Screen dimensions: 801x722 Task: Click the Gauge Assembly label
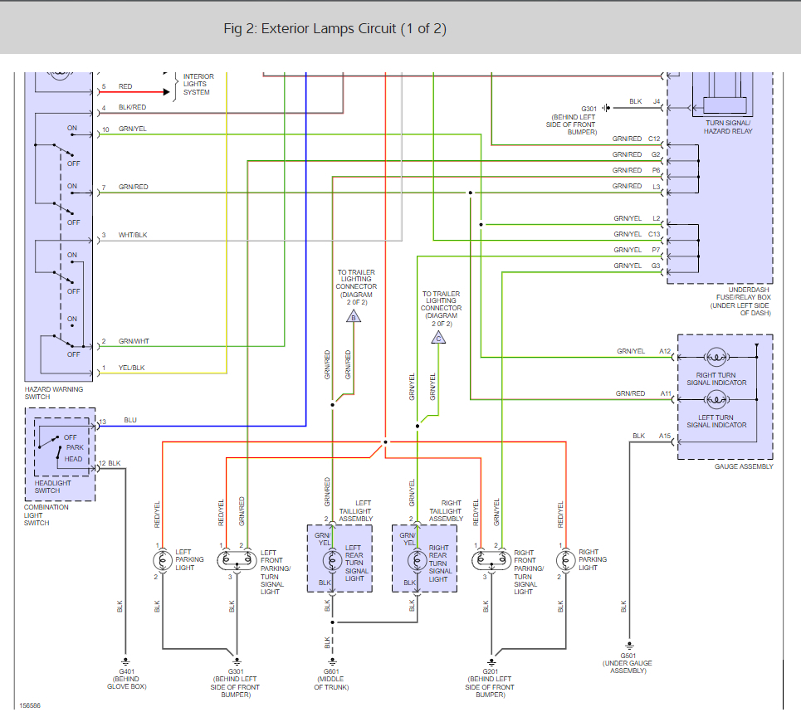click(x=744, y=466)
